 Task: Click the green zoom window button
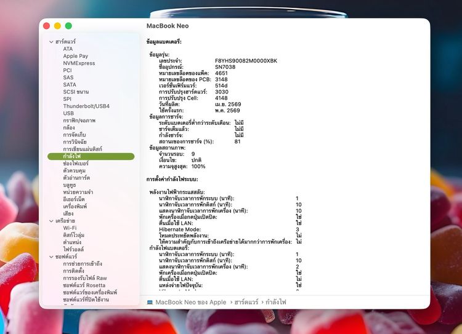tap(68, 26)
